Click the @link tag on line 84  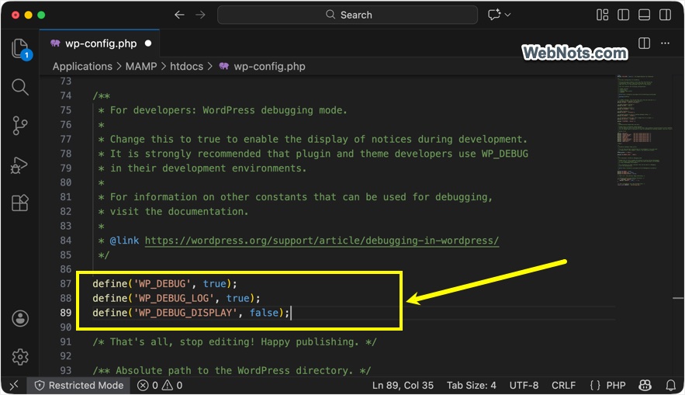(x=124, y=241)
